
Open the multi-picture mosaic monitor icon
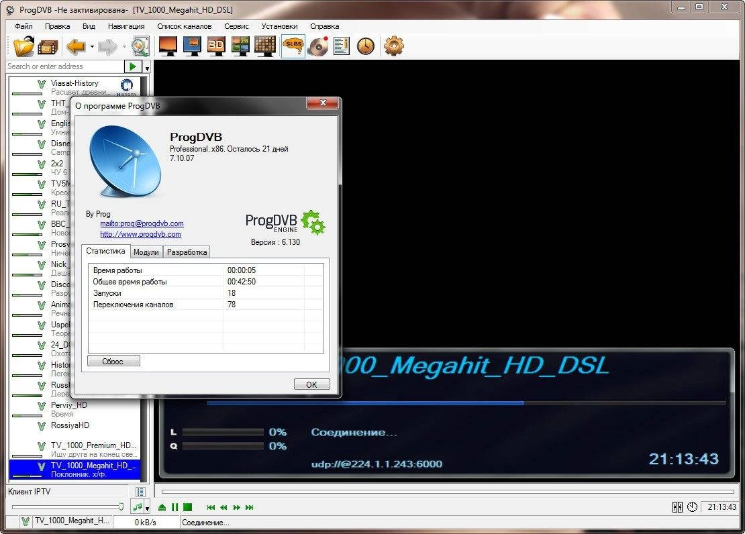tap(240, 46)
